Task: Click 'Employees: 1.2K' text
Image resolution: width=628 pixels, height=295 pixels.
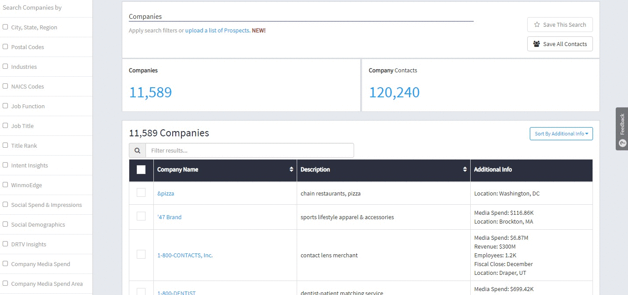Action: tap(495, 255)
